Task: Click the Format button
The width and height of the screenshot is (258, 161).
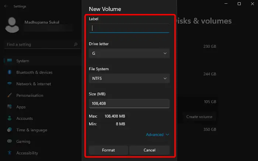Action: coord(108,150)
